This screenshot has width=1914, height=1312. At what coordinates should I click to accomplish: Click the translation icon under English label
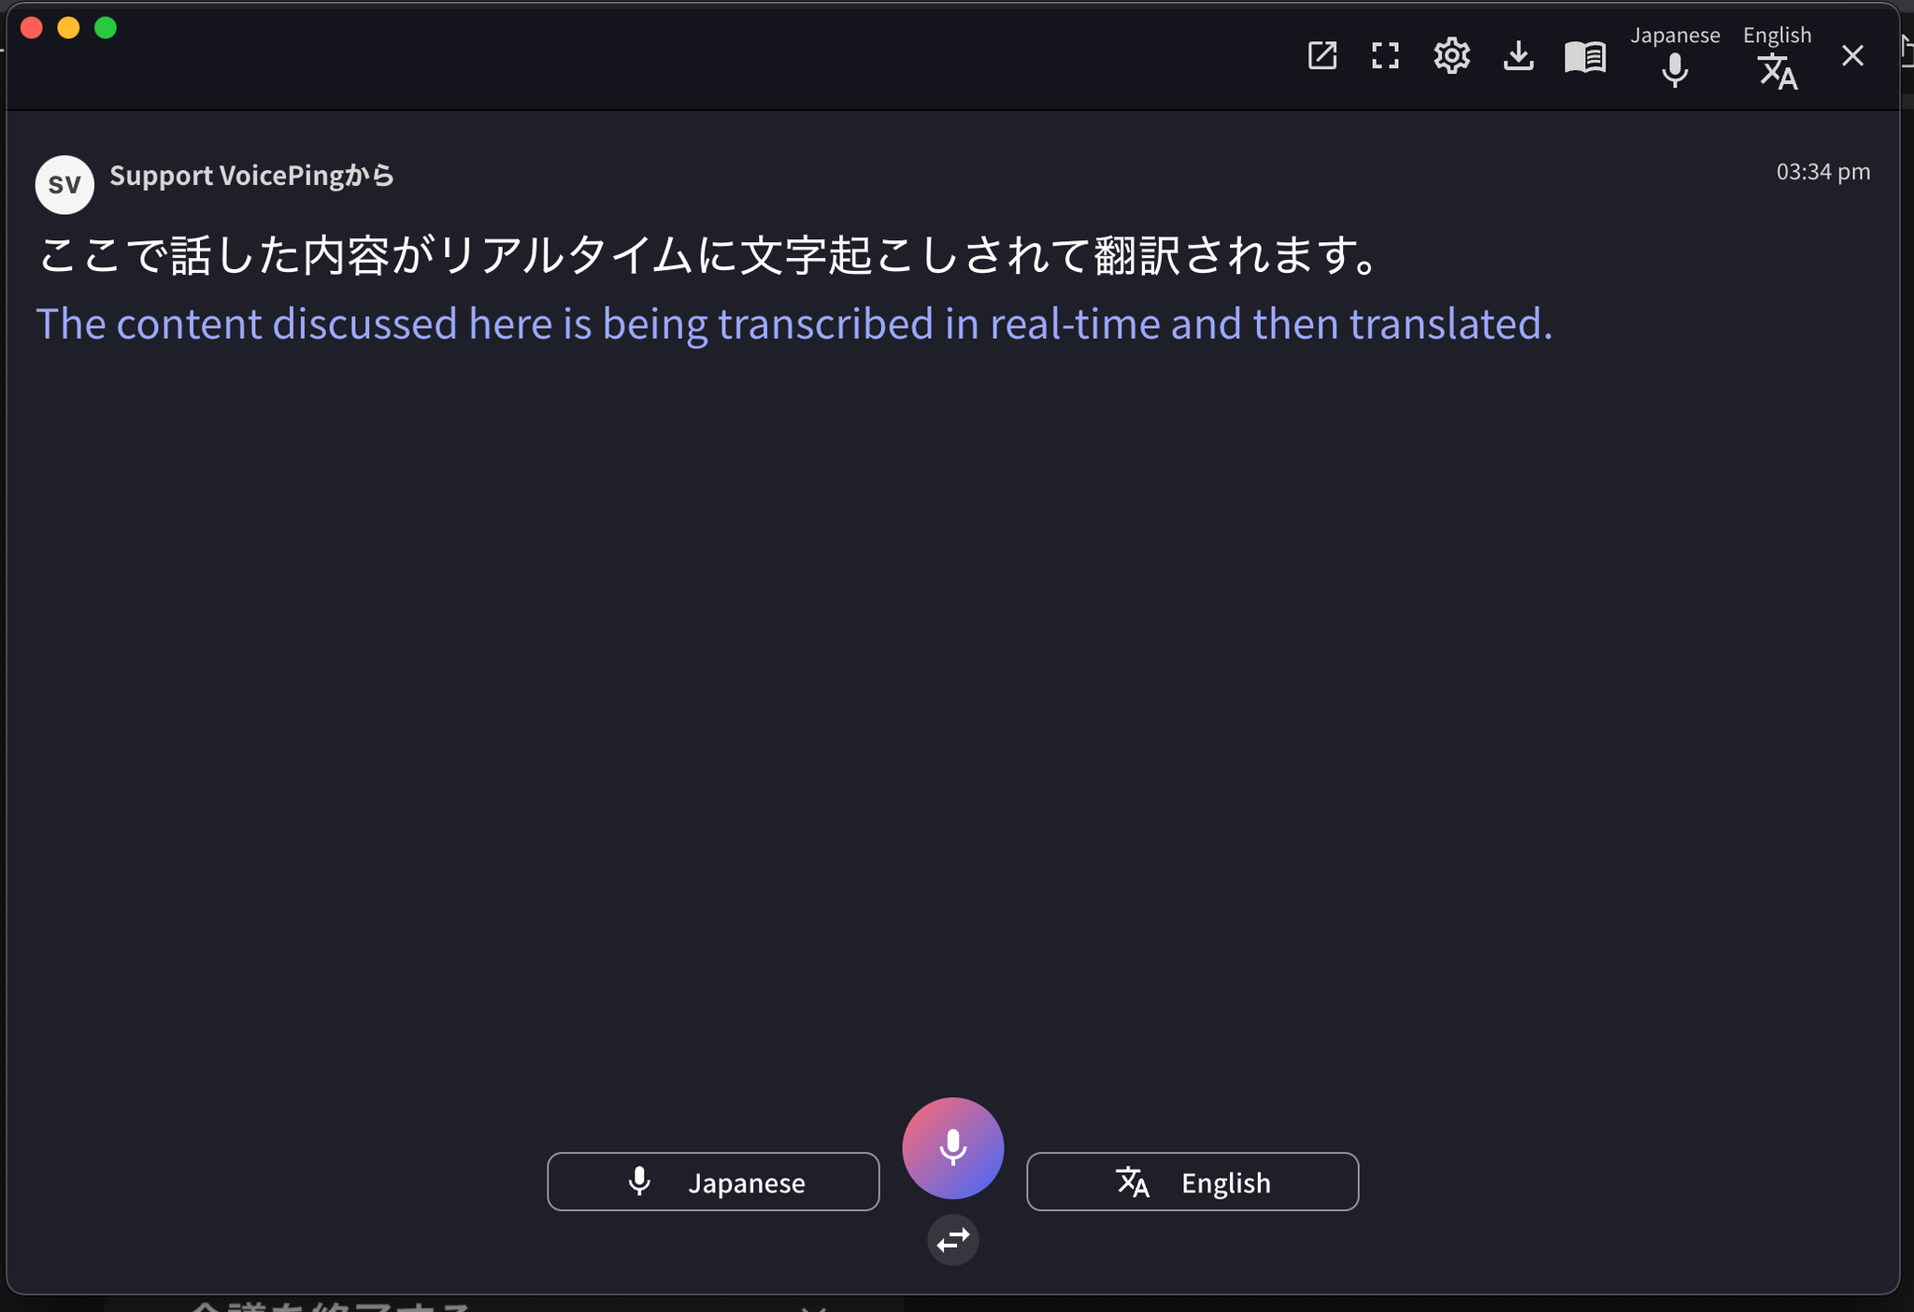pos(1135,1181)
